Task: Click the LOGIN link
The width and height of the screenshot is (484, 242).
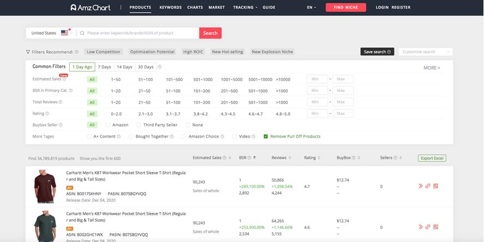Action: click(382, 8)
